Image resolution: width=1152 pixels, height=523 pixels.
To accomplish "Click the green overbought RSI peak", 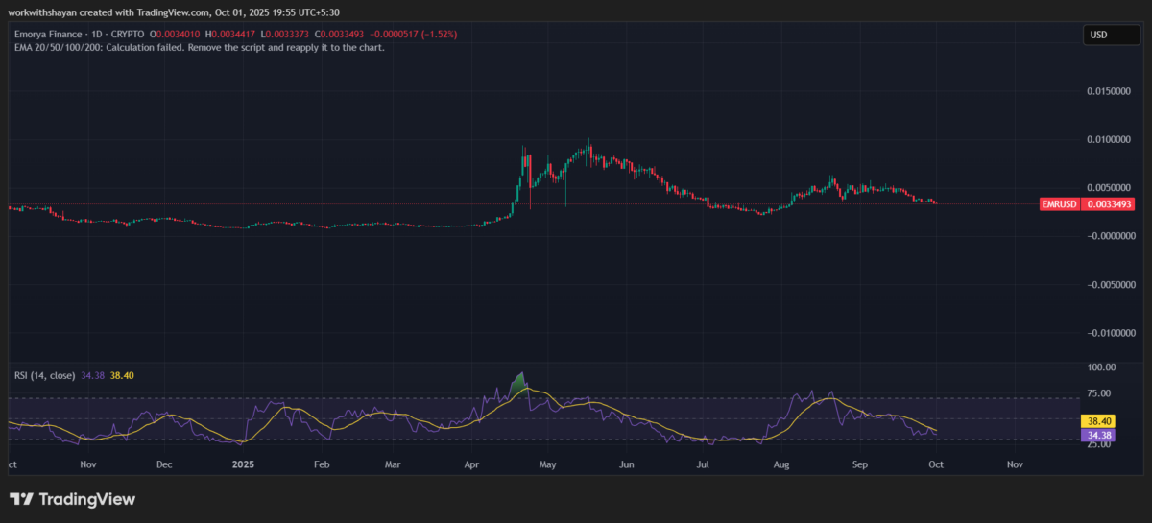I will 520,382.
